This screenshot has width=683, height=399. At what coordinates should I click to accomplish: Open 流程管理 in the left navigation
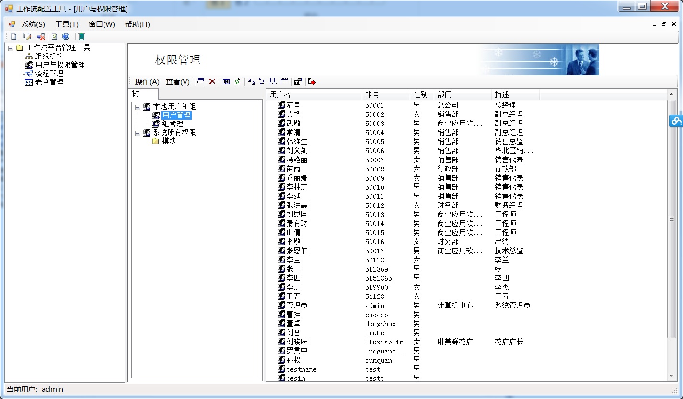pyautogui.click(x=49, y=74)
